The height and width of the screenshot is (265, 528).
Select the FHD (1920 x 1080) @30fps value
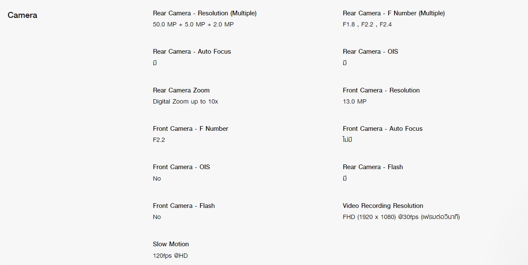pos(381,217)
